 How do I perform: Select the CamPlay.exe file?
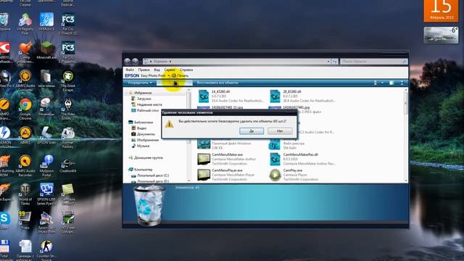(294, 175)
